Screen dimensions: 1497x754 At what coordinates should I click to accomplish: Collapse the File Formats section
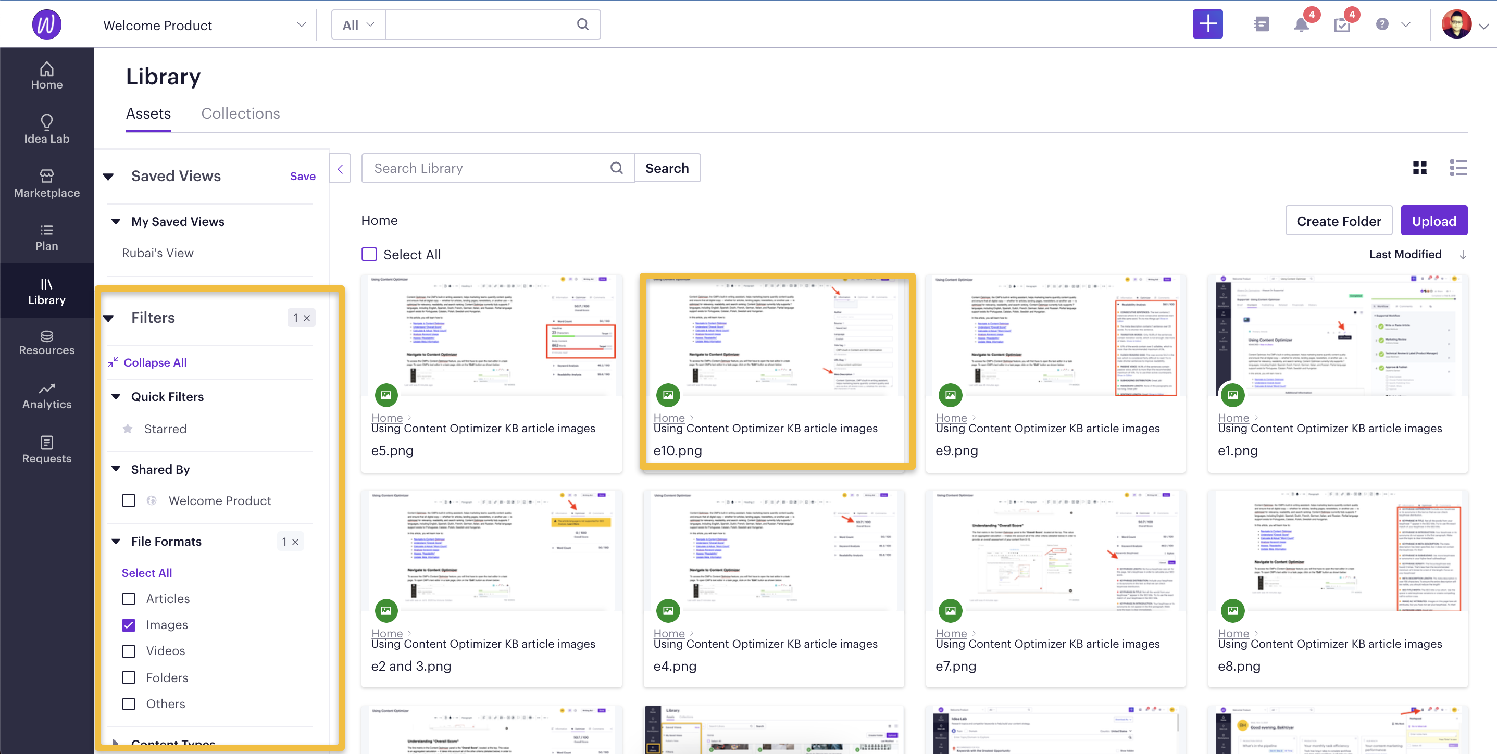[x=116, y=541]
